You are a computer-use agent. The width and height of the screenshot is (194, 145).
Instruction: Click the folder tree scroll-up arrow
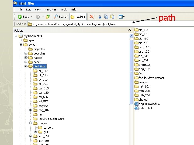tap(131, 36)
